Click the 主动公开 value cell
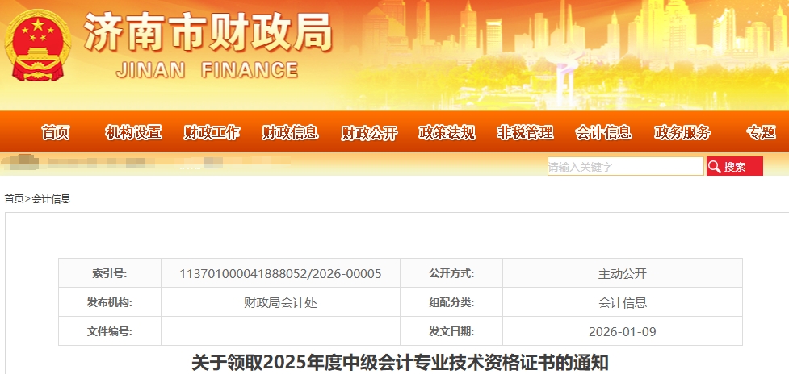Image resolution: width=789 pixels, height=374 pixels. point(623,273)
